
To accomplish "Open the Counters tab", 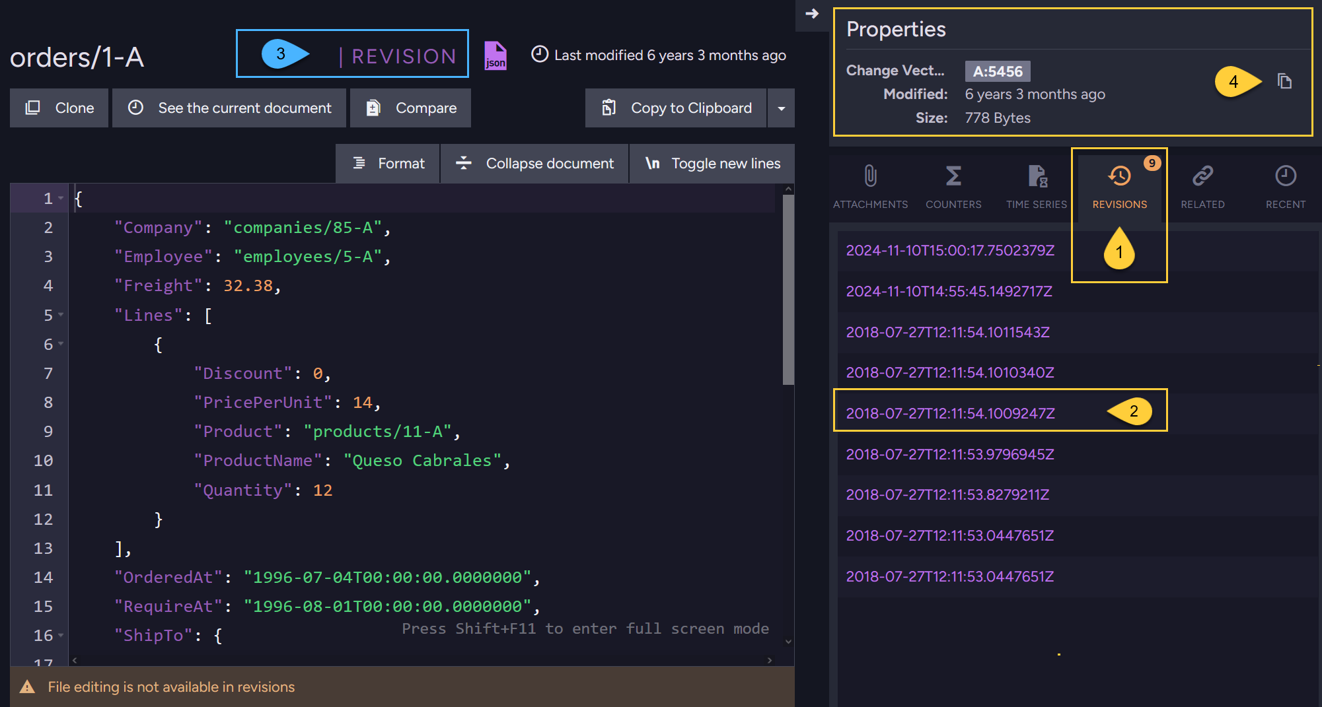I will pyautogui.click(x=953, y=187).
